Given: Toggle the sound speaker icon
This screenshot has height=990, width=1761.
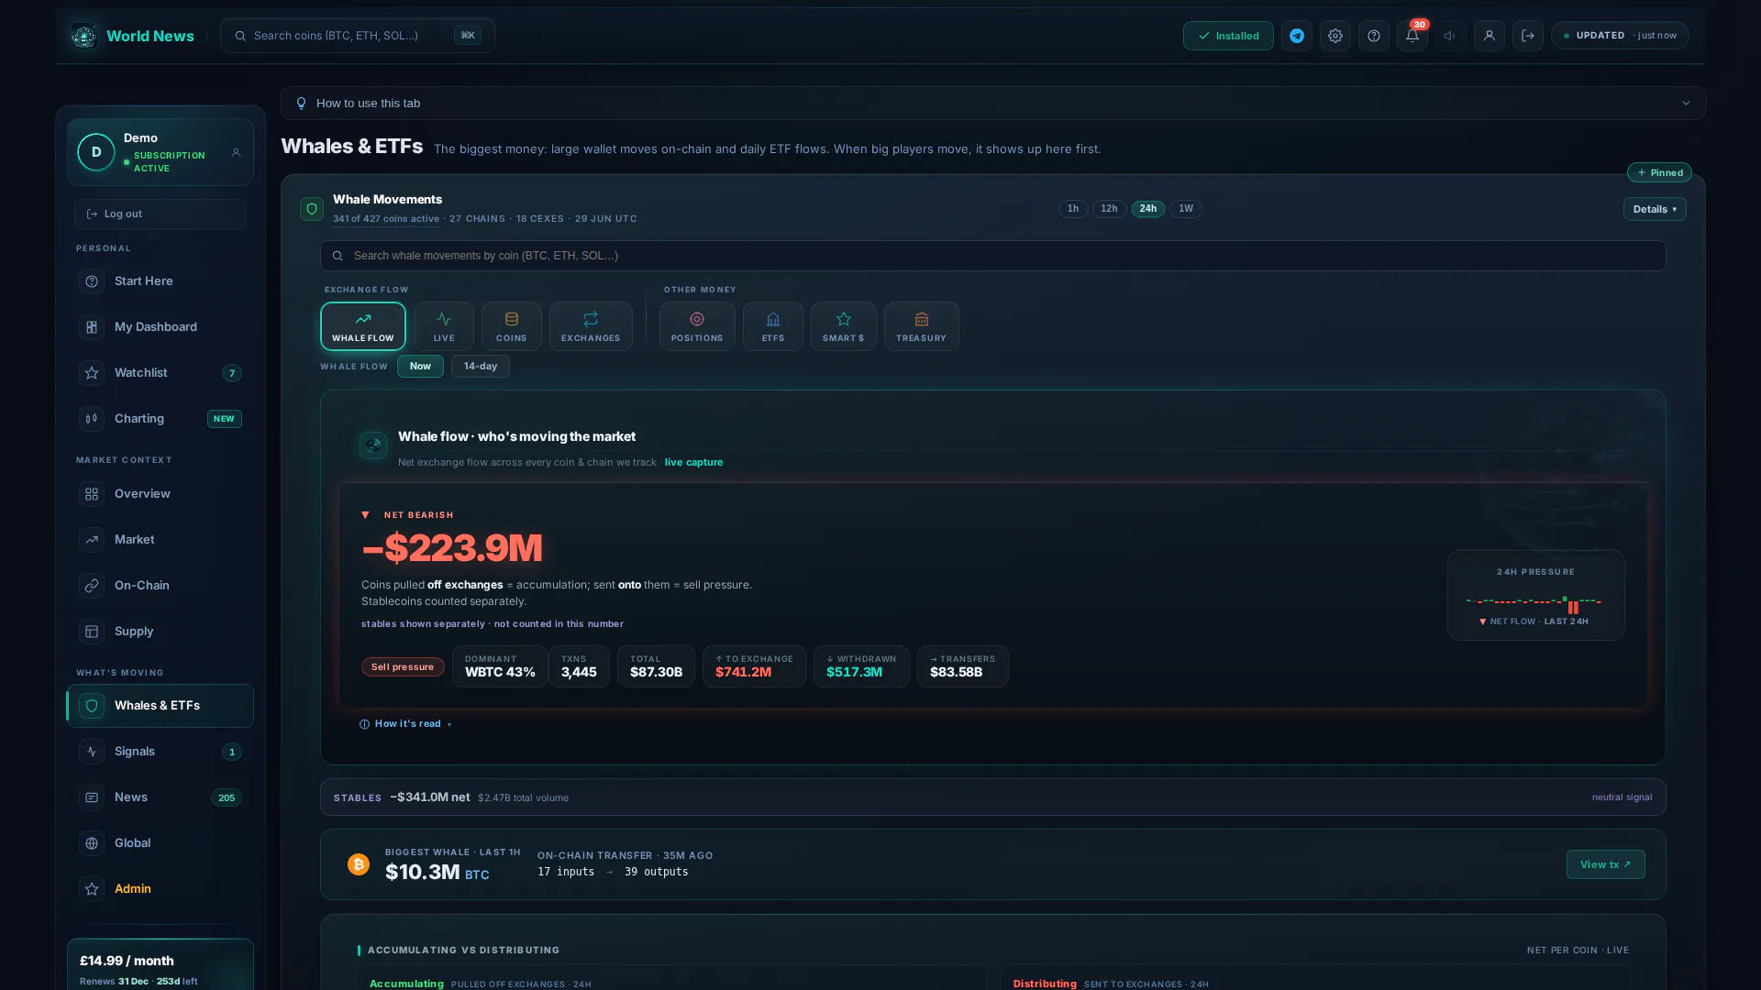Looking at the screenshot, I should tap(1450, 36).
